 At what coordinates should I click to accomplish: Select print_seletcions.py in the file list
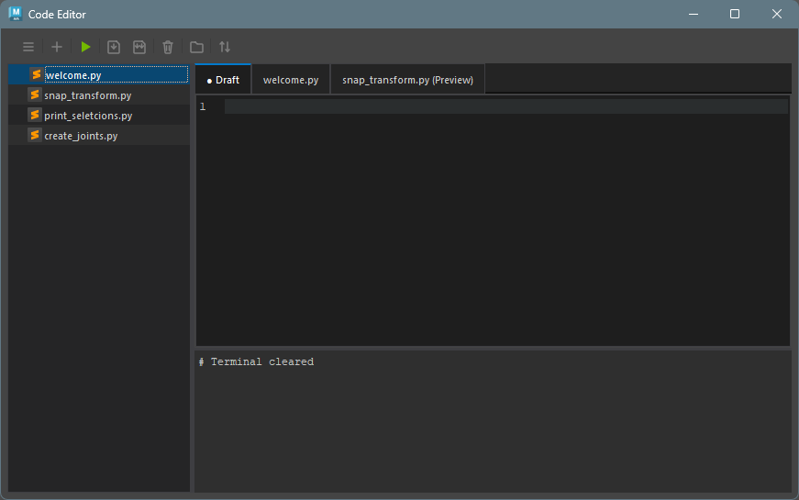click(88, 116)
